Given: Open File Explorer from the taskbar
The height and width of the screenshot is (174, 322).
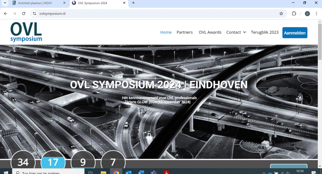Looking at the screenshot, I should 103,172.
